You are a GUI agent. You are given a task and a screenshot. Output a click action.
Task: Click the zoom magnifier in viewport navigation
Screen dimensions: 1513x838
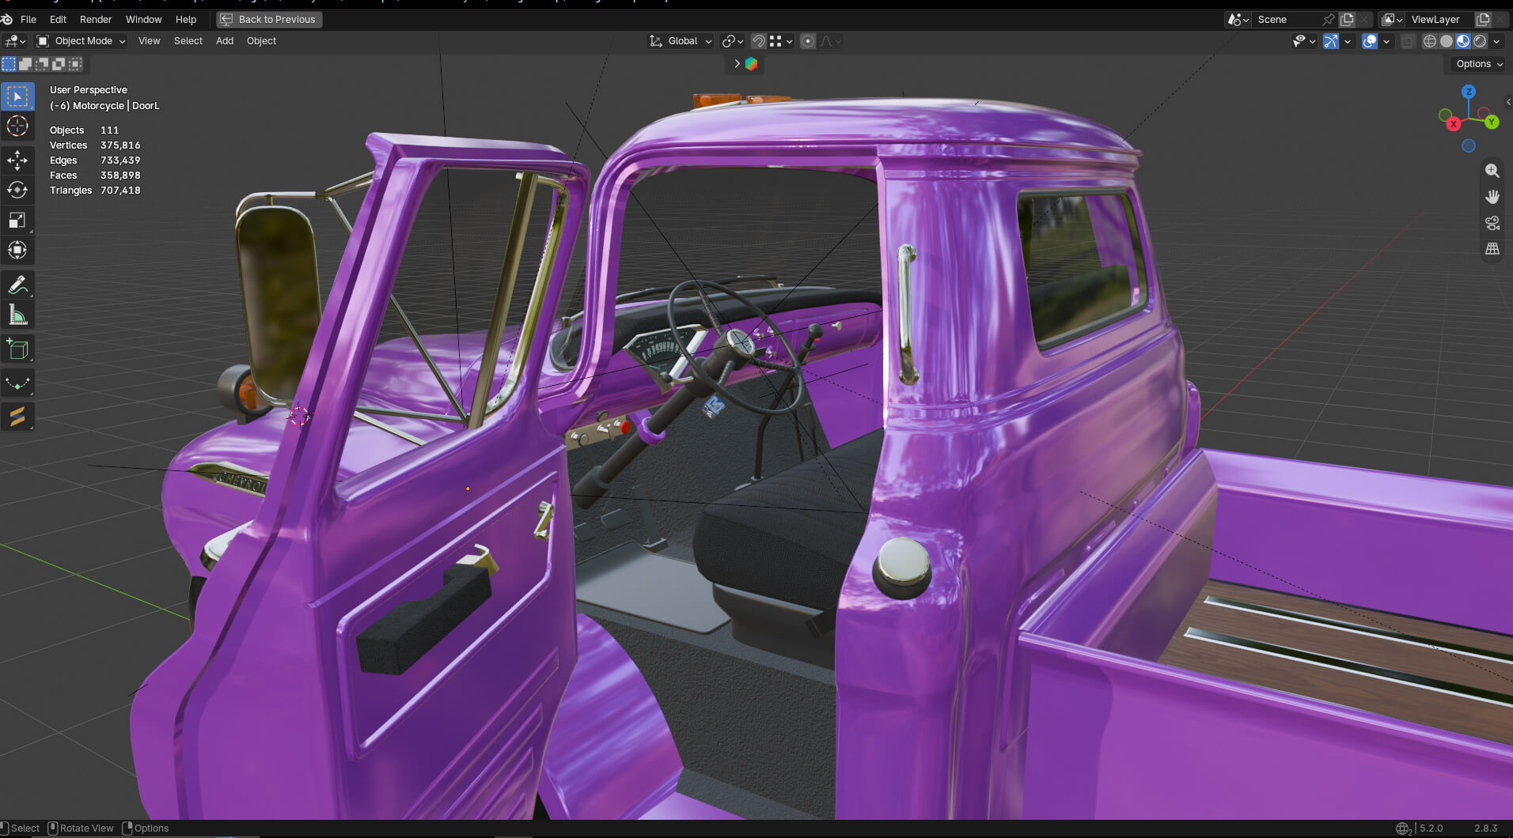pos(1492,171)
